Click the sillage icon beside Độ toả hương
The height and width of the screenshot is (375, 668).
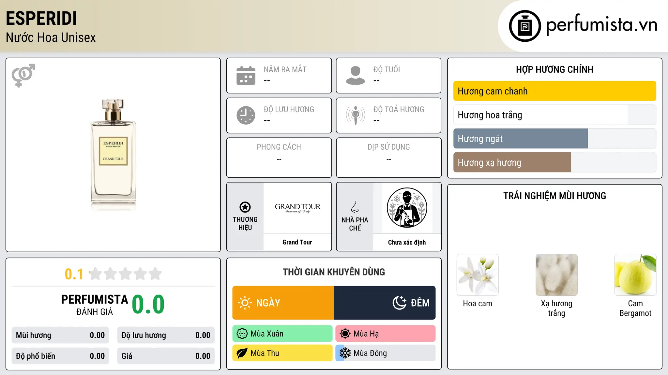[x=356, y=115]
